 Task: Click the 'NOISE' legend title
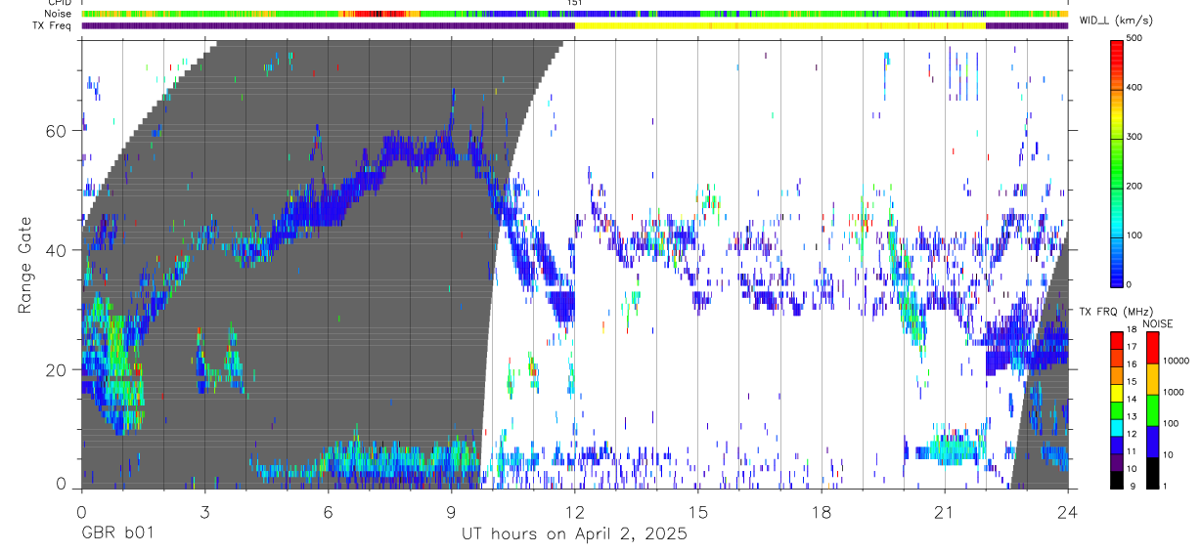[x=1158, y=323]
